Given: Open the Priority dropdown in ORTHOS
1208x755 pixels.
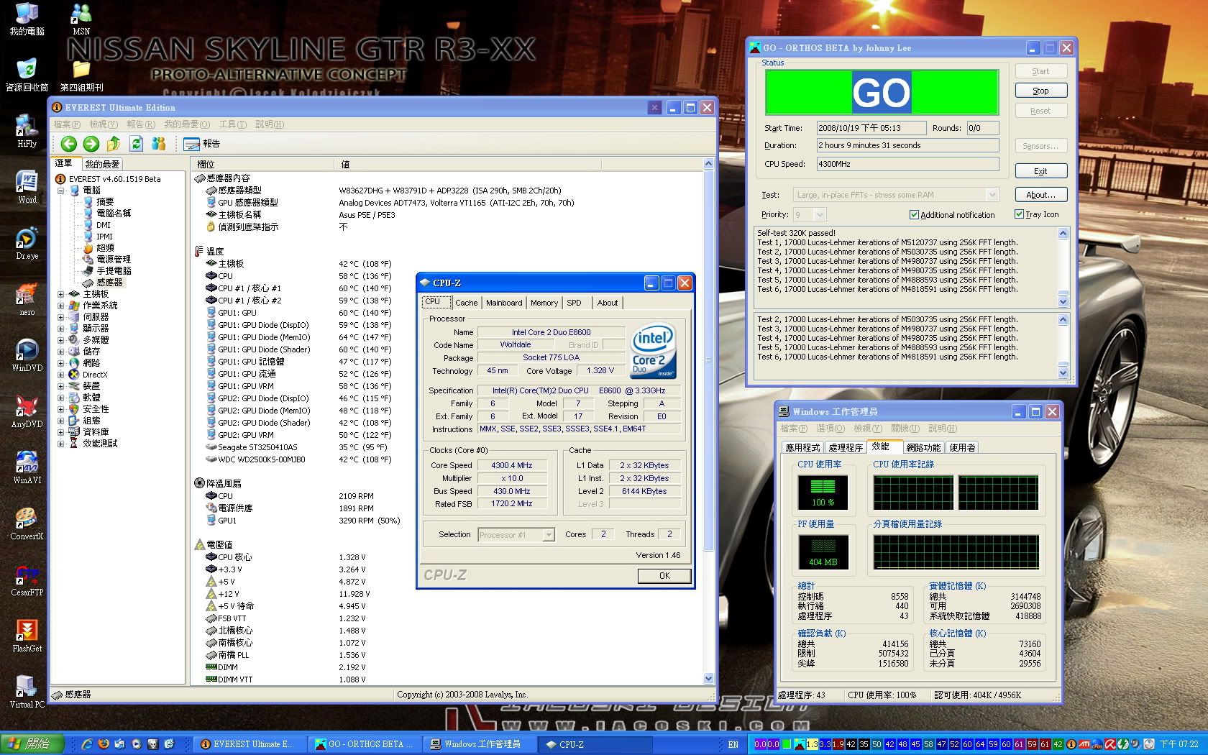Looking at the screenshot, I should coord(820,214).
